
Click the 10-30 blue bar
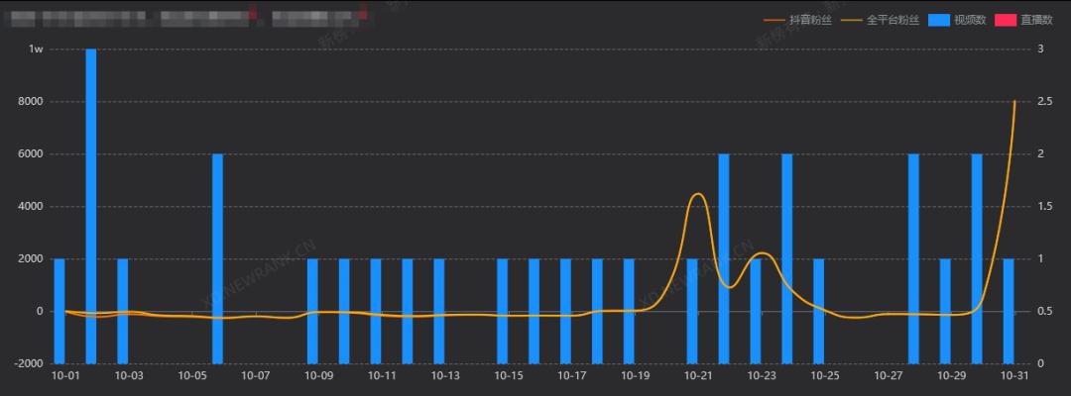click(x=977, y=257)
